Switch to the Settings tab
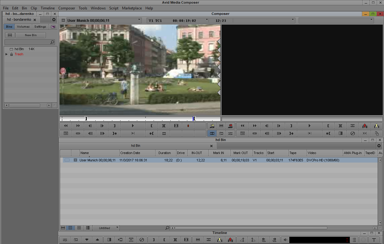The width and height of the screenshot is (384, 244). pos(40,27)
